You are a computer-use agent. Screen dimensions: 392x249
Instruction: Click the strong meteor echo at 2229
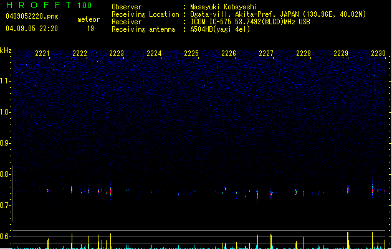pos(348,190)
